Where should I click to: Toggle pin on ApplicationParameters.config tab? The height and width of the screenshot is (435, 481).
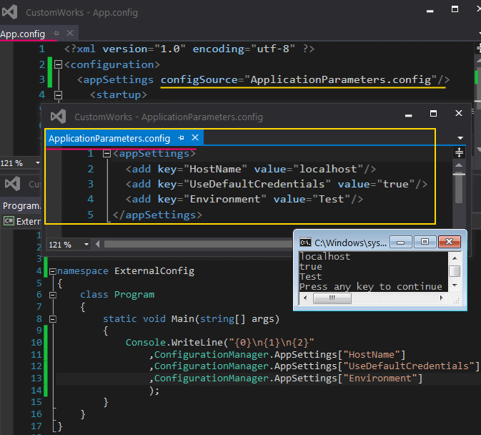[182, 137]
